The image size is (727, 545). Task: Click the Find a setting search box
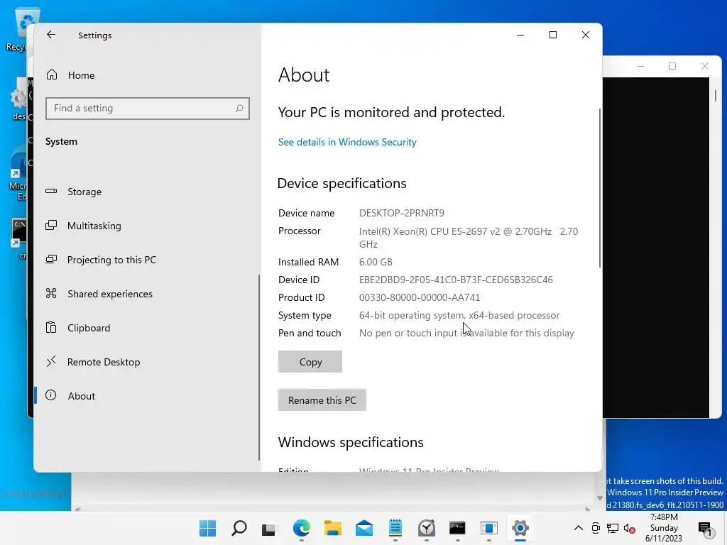coord(148,109)
